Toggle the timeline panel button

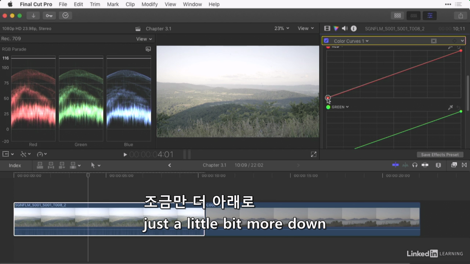(413, 16)
